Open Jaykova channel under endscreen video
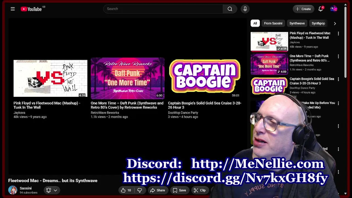 pos(19,113)
